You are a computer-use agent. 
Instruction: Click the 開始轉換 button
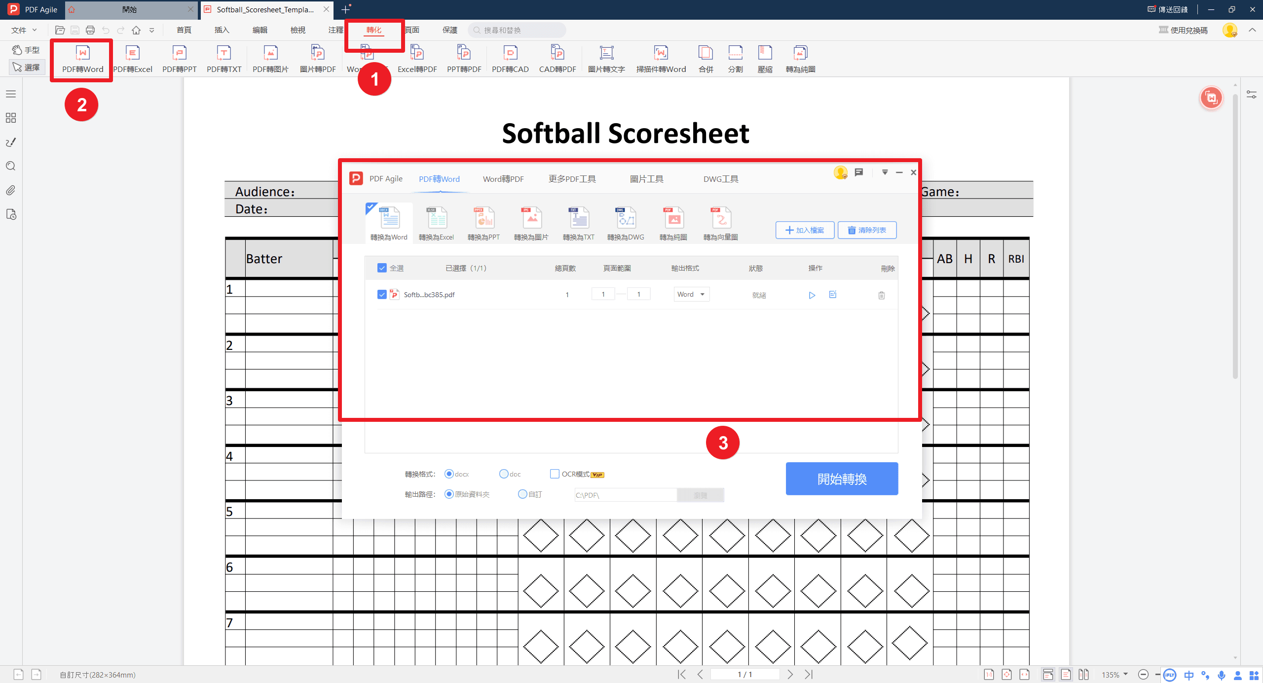842,478
